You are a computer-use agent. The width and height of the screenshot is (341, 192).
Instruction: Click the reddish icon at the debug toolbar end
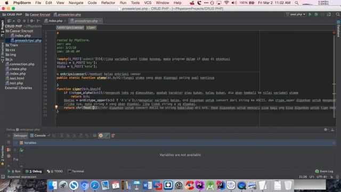(x=113, y=135)
